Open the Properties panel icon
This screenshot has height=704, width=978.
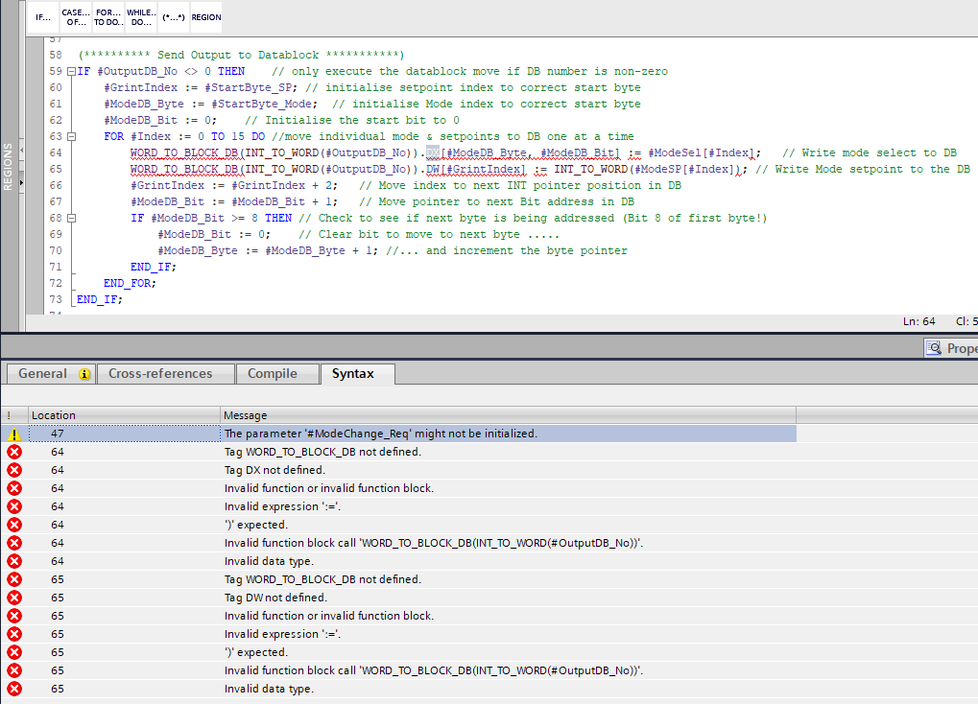pyautogui.click(x=933, y=348)
